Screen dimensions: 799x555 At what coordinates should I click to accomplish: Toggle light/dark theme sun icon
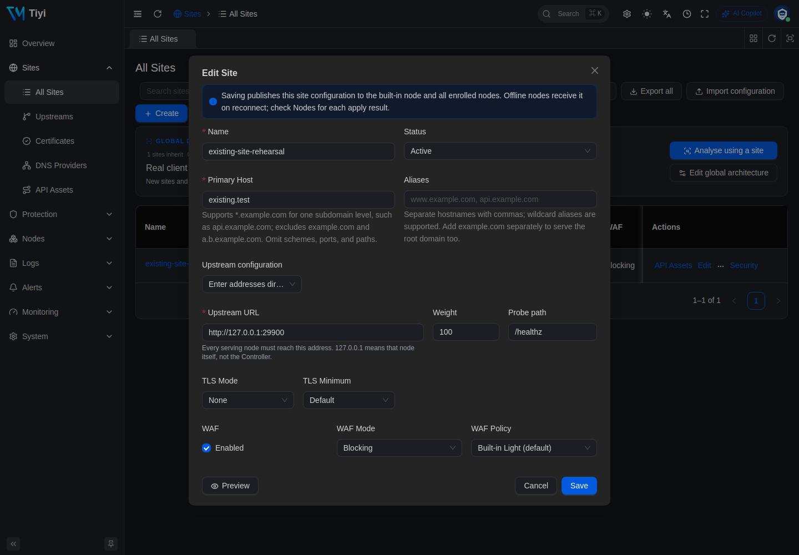tap(647, 14)
